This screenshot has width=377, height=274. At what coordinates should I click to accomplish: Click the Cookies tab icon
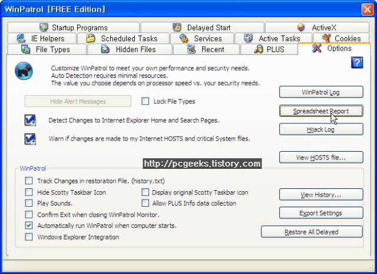coord(326,38)
